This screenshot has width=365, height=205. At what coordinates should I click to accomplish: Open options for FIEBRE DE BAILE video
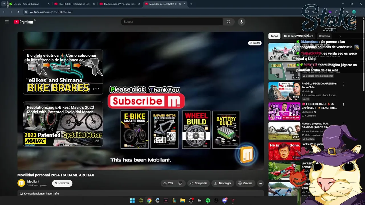(343, 105)
